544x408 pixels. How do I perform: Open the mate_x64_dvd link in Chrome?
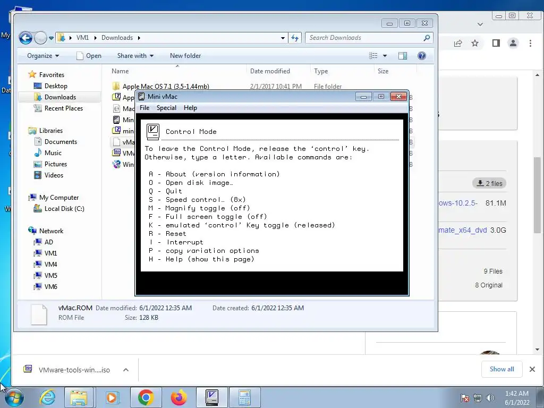click(463, 230)
